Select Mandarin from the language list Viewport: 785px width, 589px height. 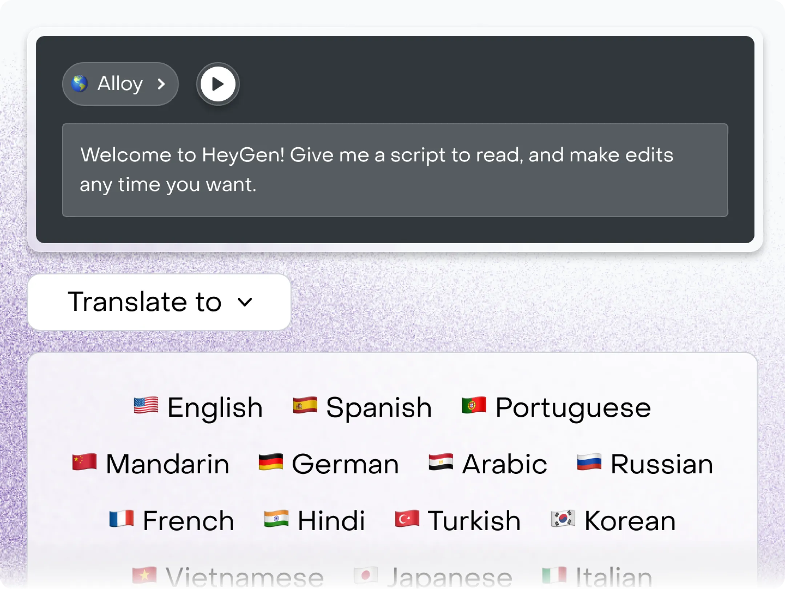167,464
